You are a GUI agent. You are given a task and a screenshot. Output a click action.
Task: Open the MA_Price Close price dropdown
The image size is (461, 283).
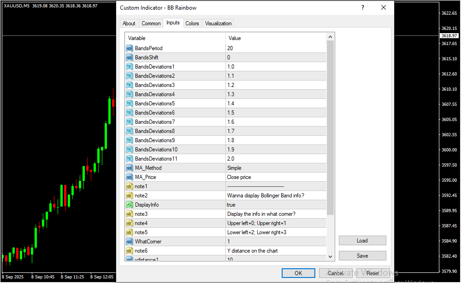click(x=276, y=177)
